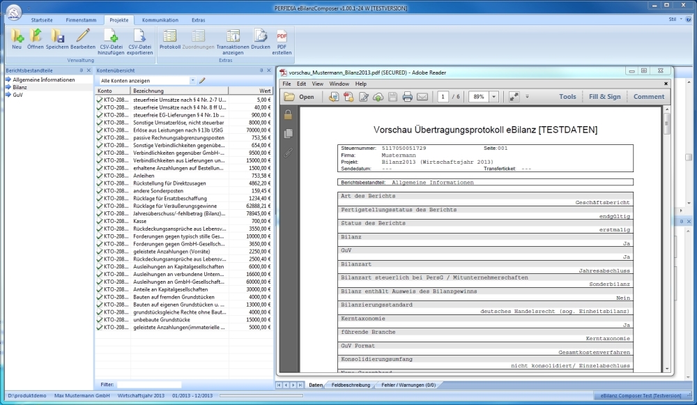Open the Tools pane in Adobe Reader
The image size is (697, 405).
(x=567, y=96)
